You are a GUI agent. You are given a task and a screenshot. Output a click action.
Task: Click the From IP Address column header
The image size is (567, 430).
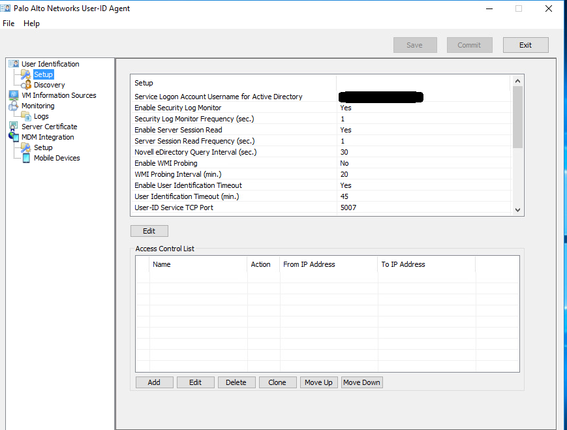(329, 264)
